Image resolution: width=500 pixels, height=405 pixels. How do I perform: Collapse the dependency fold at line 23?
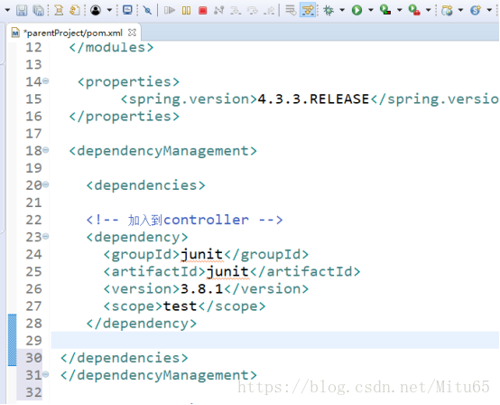46,236
